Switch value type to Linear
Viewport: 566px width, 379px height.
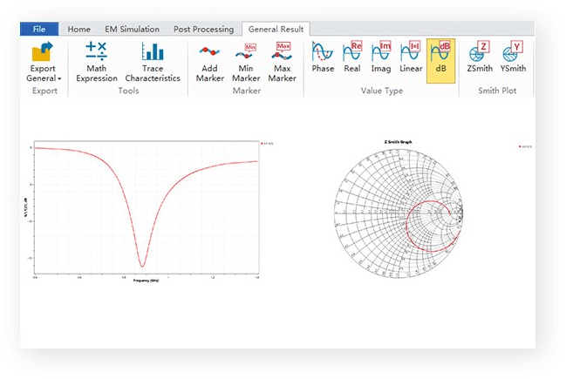411,58
